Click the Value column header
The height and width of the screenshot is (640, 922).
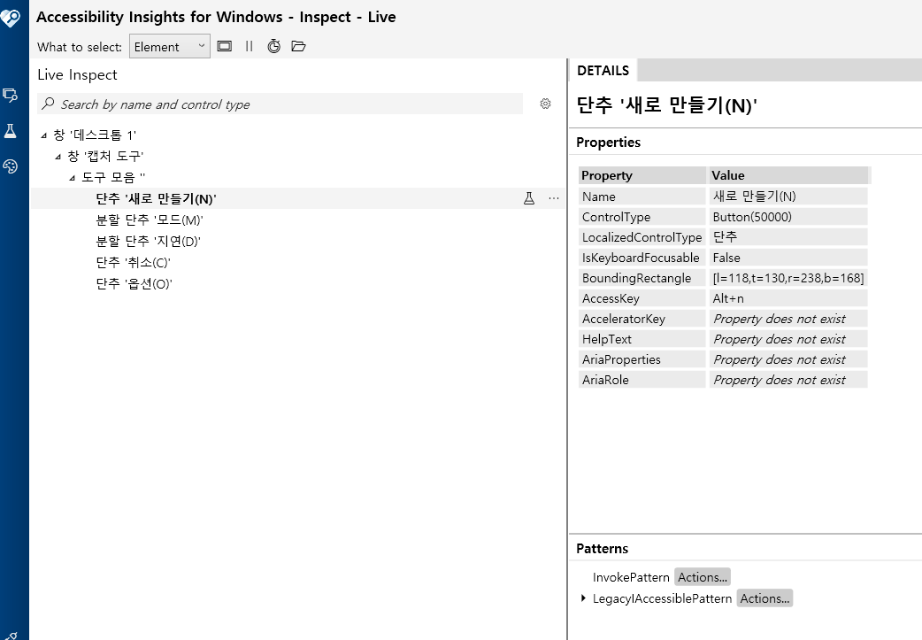click(x=788, y=175)
